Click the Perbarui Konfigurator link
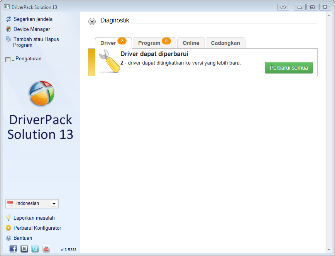 click(37, 228)
